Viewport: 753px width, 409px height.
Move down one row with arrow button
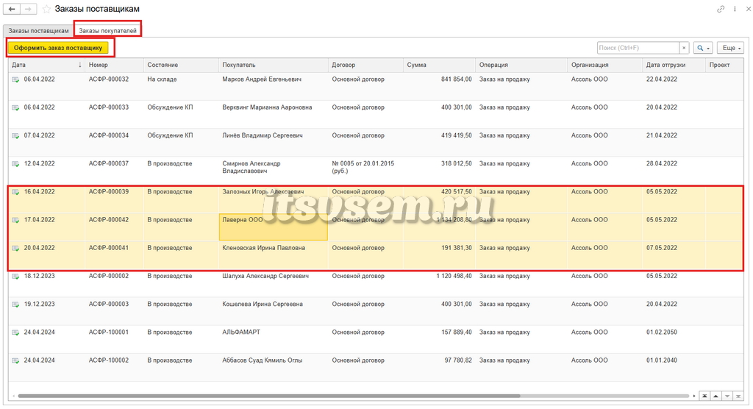[727, 396]
